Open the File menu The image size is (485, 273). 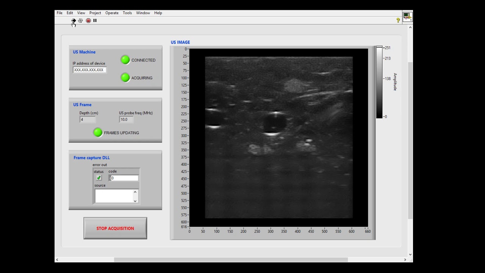(59, 13)
